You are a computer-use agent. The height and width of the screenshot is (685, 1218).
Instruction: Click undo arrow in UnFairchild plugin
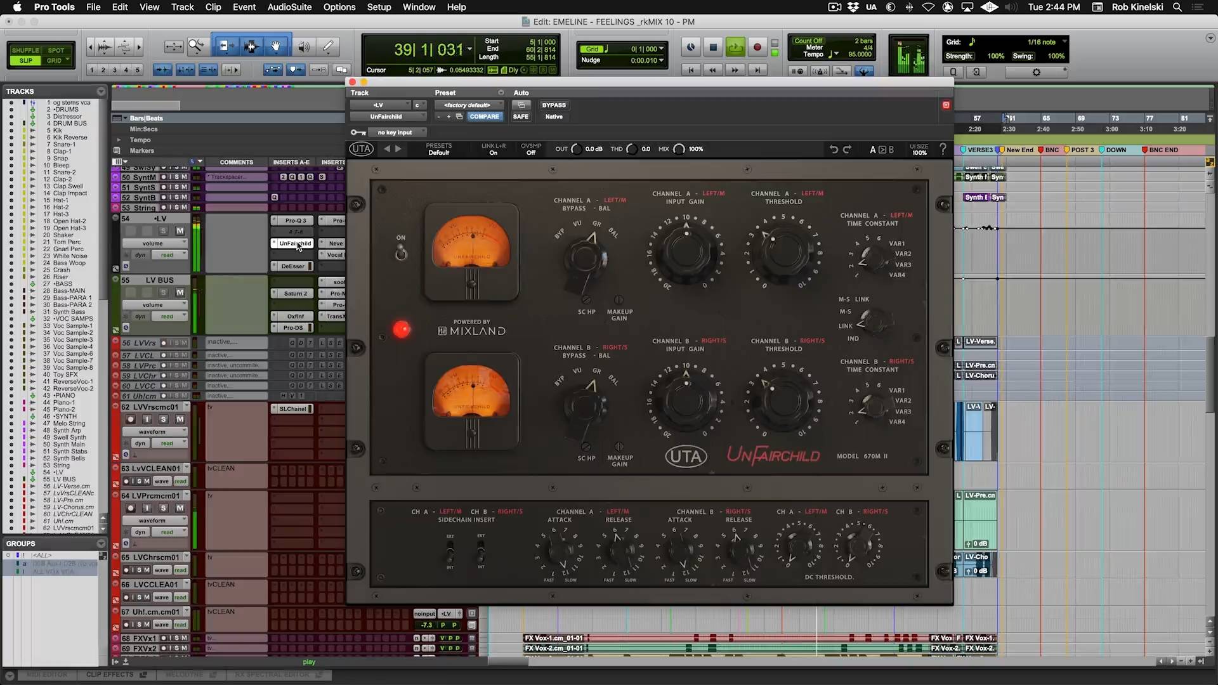(834, 149)
